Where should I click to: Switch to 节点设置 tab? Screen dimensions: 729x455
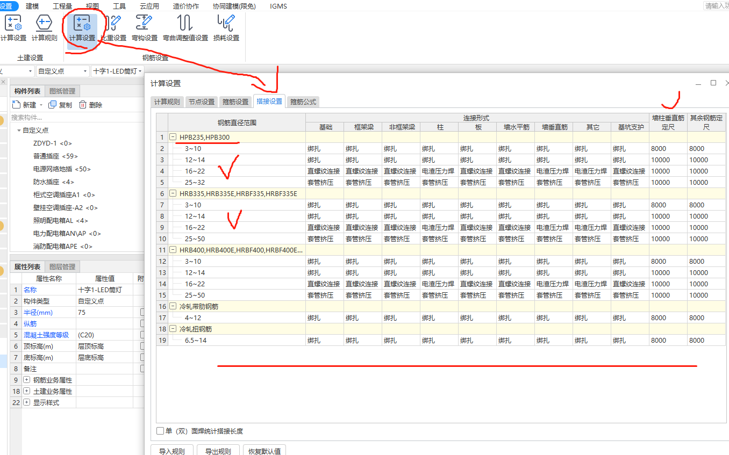202,102
